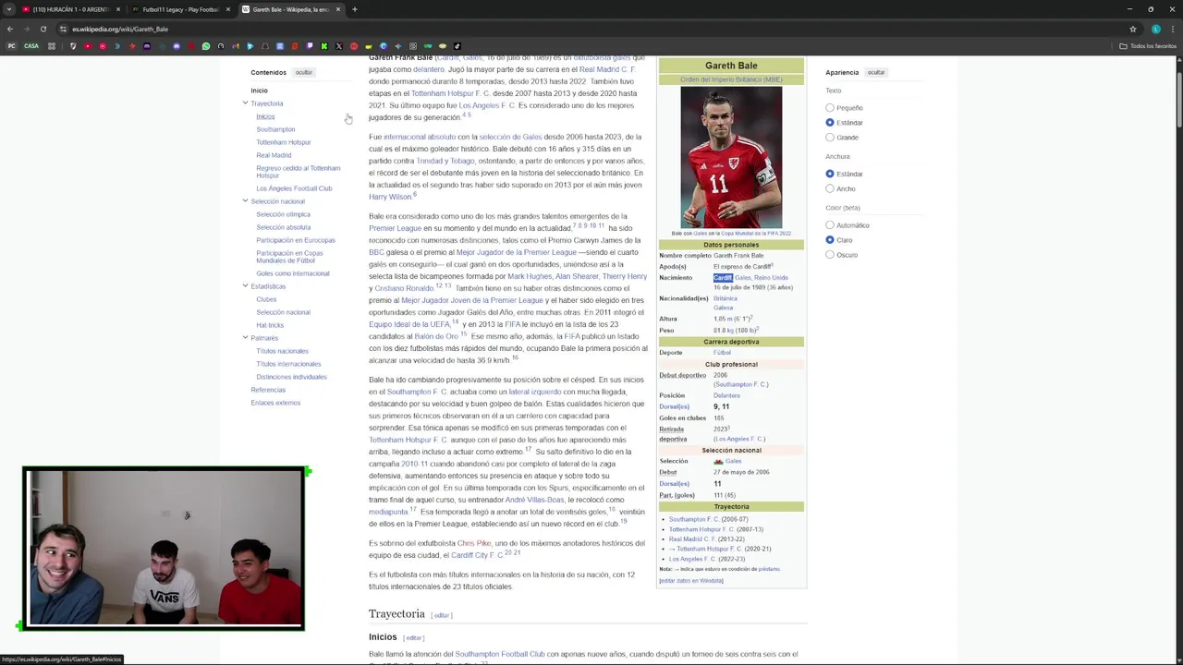The image size is (1183, 665).
Task: Open the Chrome profile avatar
Action: (1155, 29)
